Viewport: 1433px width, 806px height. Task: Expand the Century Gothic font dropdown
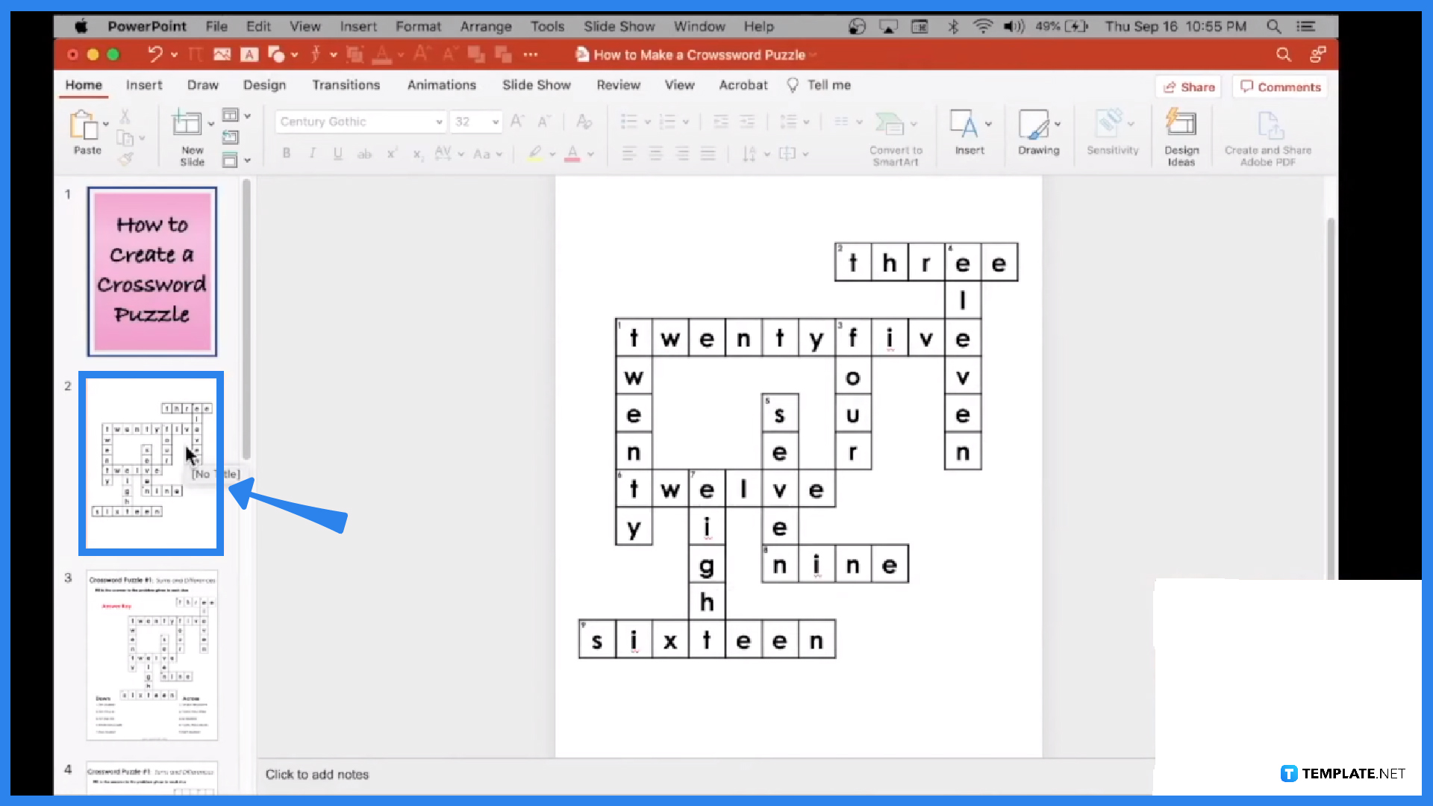(437, 121)
